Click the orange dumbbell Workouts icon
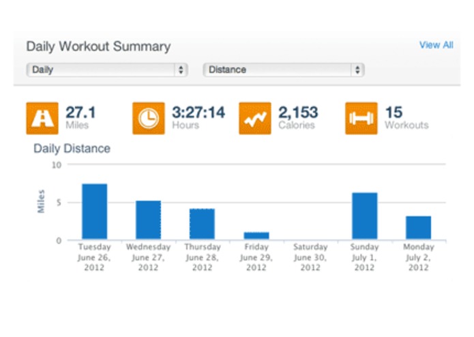The image size is (474, 337). tap(361, 118)
